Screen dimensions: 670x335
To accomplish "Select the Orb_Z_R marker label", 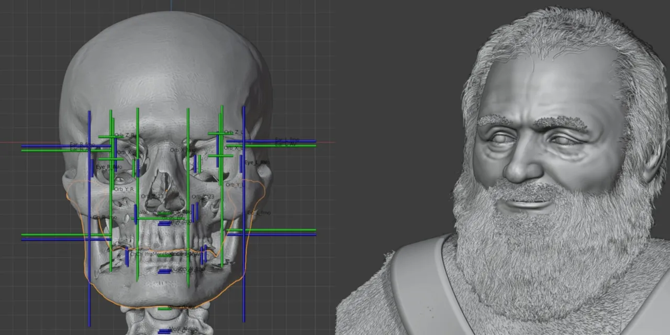I will click(124, 135).
